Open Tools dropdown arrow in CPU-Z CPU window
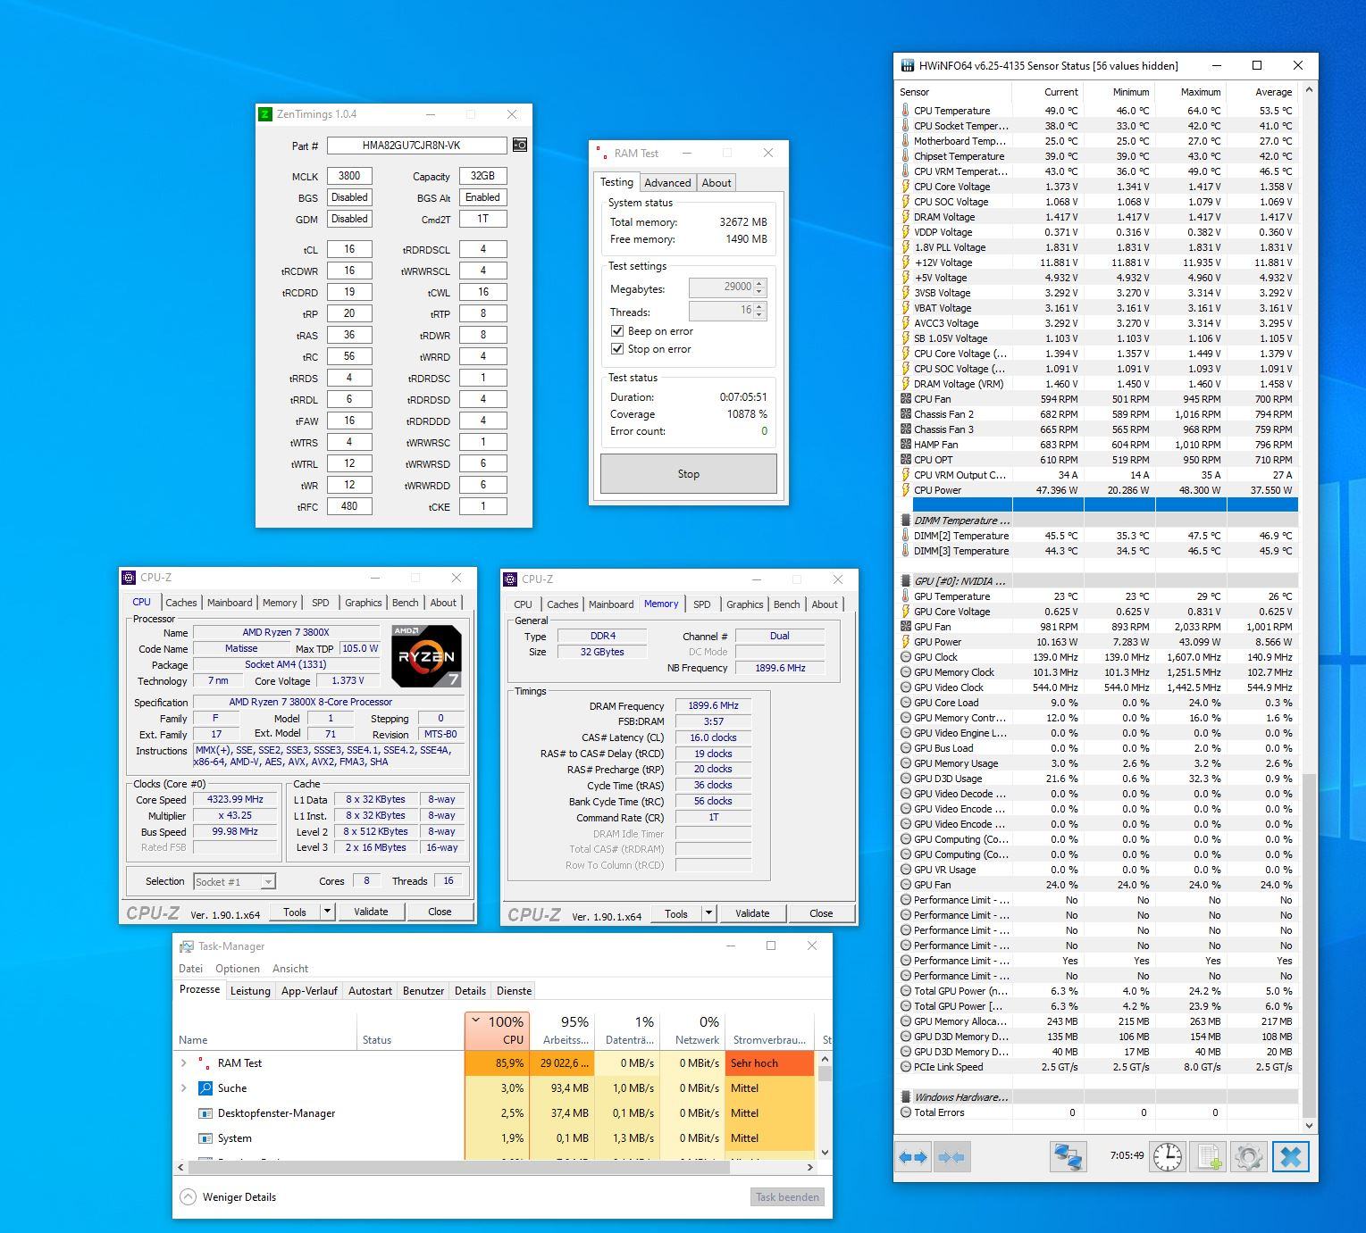 [x=327, y=912]
